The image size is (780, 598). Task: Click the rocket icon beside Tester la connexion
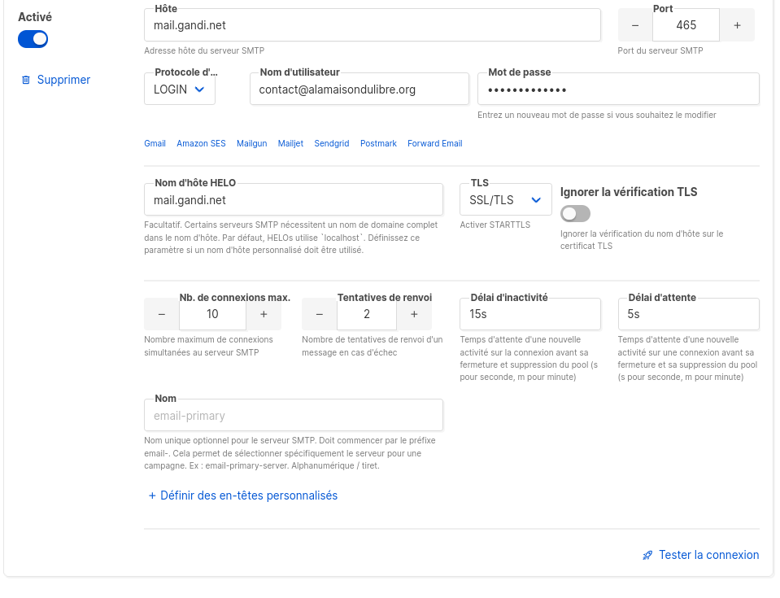(x=647, y=556)
